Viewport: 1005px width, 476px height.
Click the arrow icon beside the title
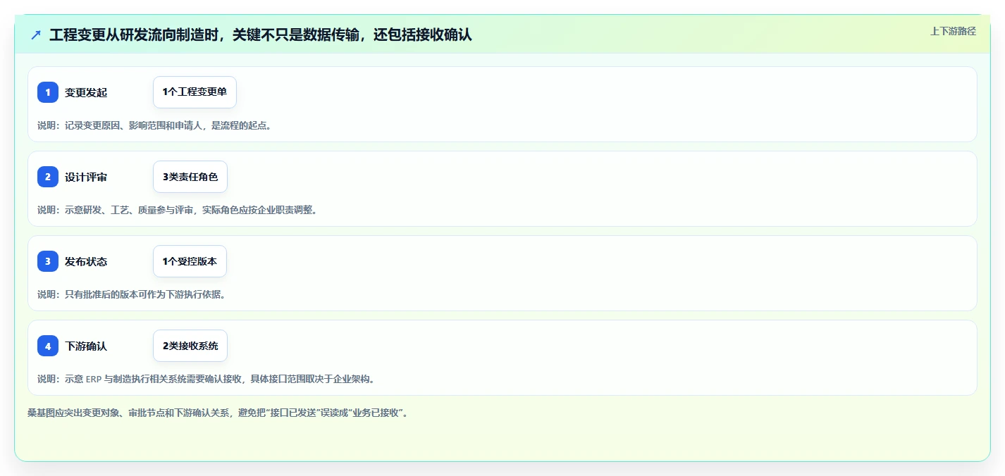click(x=36, y=35)
